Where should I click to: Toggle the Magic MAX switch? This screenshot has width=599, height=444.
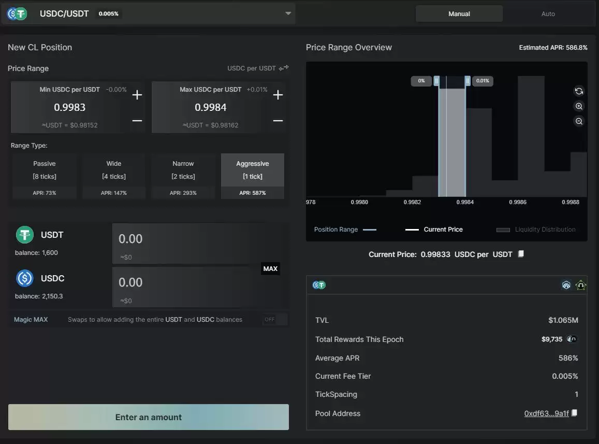pos(274,320)
